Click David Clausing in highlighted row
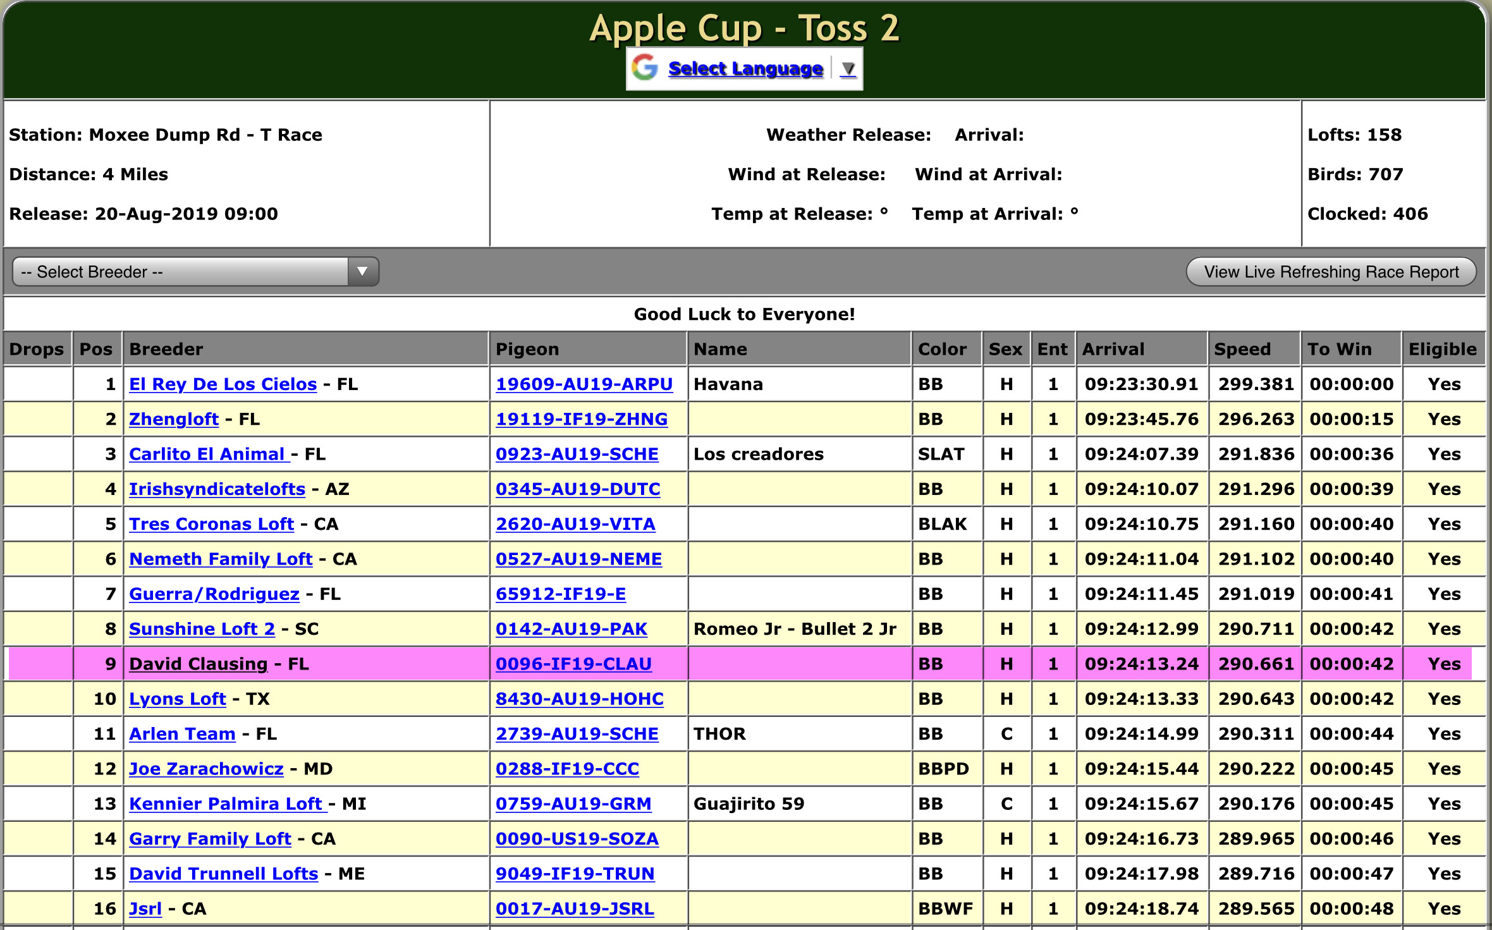The height and width of the screenshot is (930, 1492). tap(198, 664)
